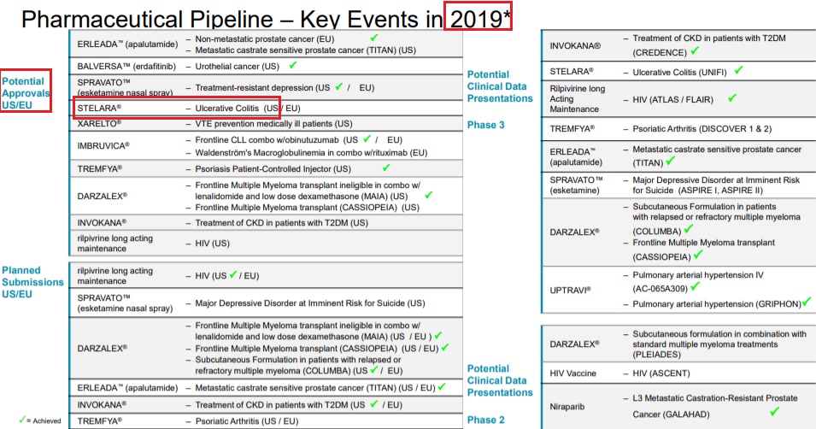Click 'HIV (ASCENT)' text
Screen dimensions: 816x429
[661, 373]
